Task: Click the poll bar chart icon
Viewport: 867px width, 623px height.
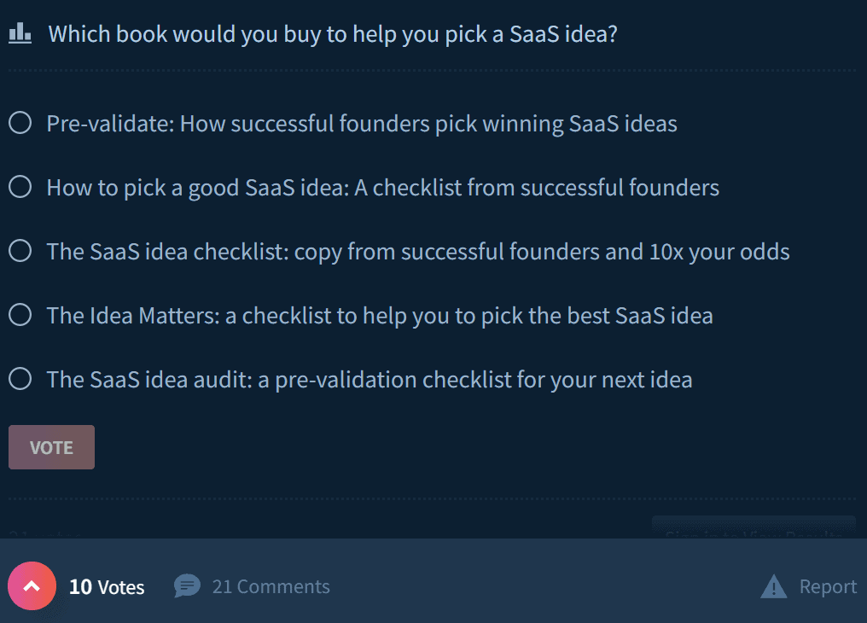Action: (x=20, y=33)
